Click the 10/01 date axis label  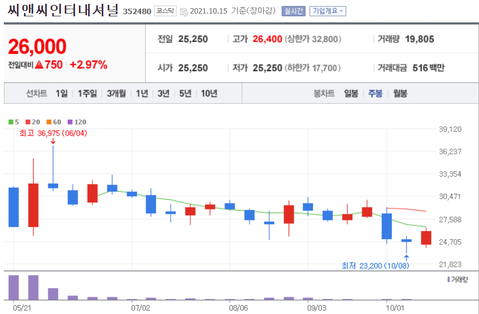coord(395,307)
